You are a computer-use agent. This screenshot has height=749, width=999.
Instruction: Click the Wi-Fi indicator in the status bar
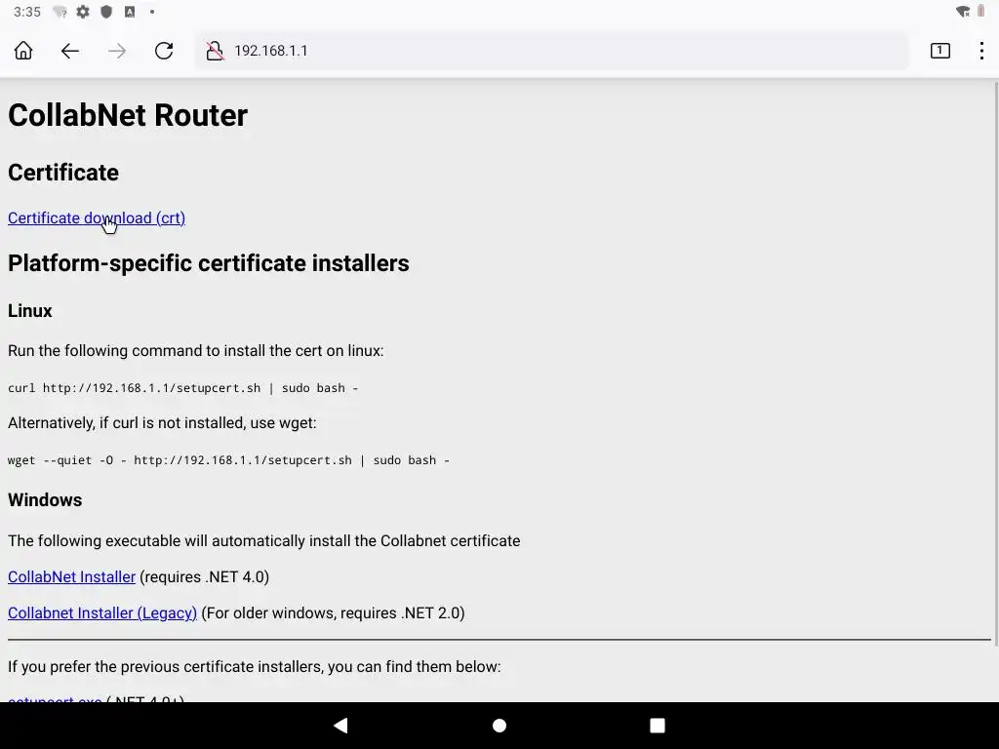(x=963, y=12)
